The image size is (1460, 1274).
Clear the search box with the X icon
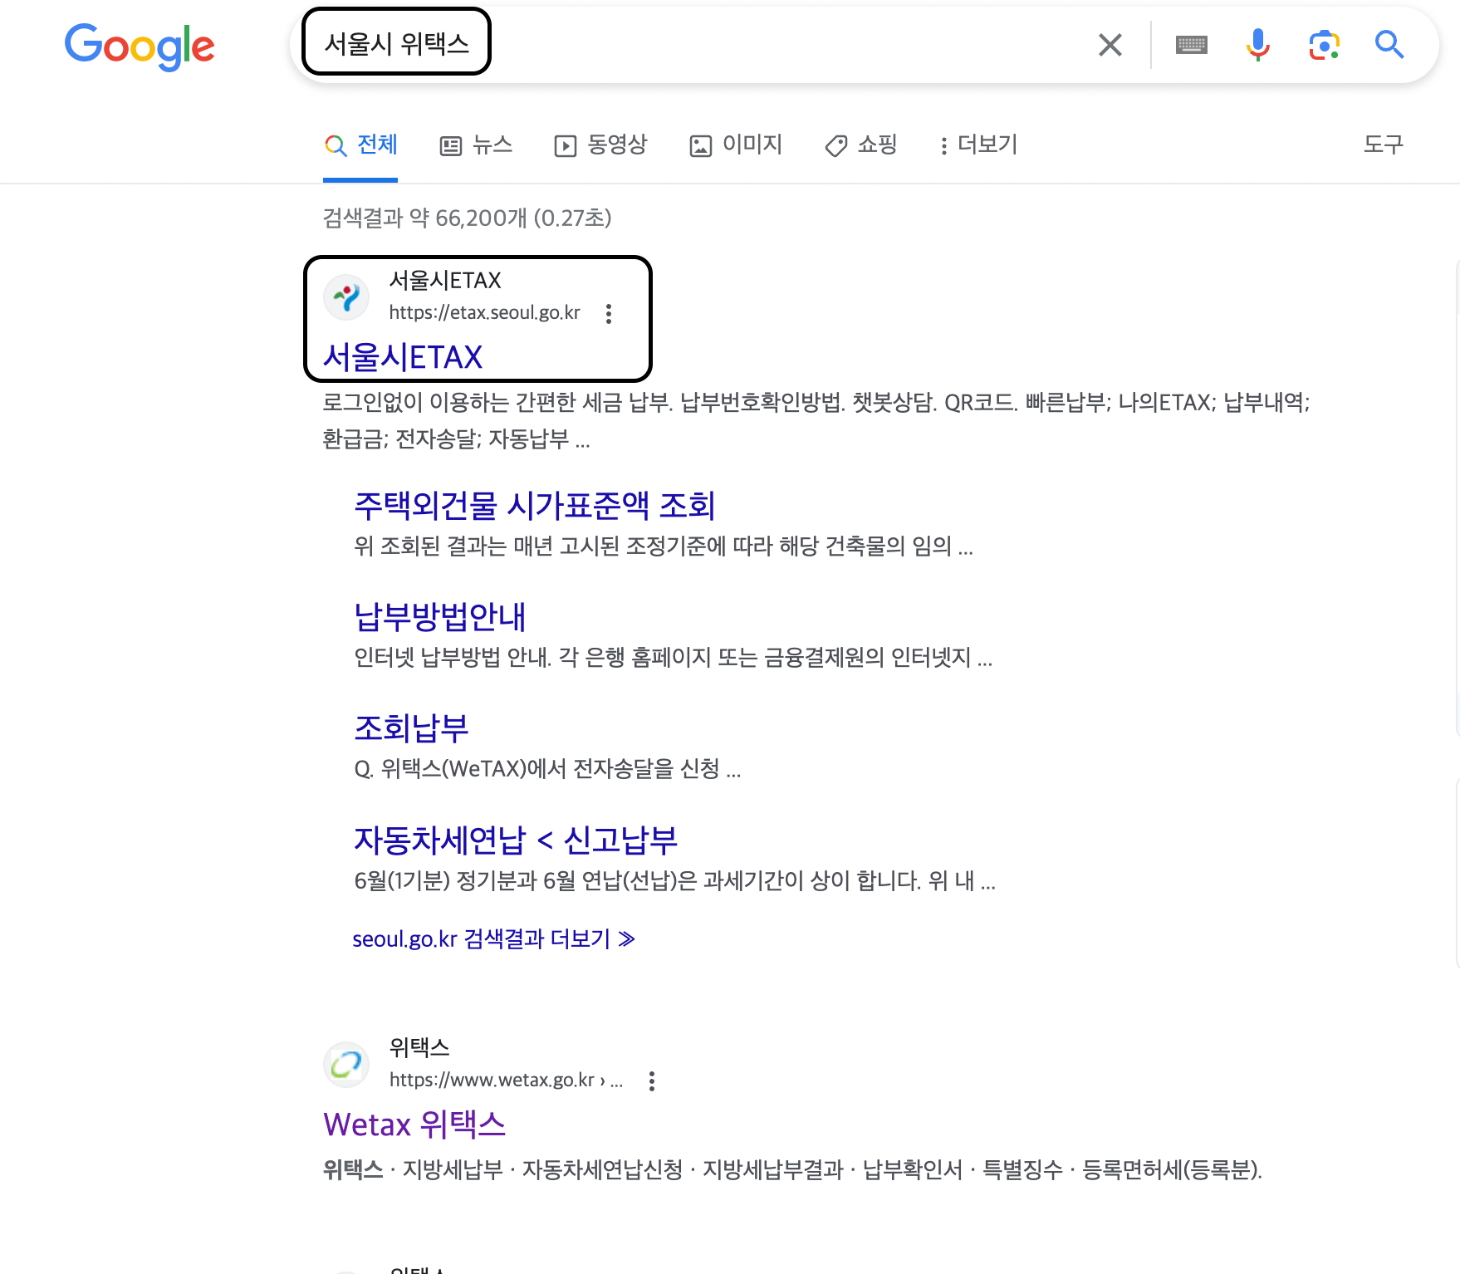point(1110,45)
